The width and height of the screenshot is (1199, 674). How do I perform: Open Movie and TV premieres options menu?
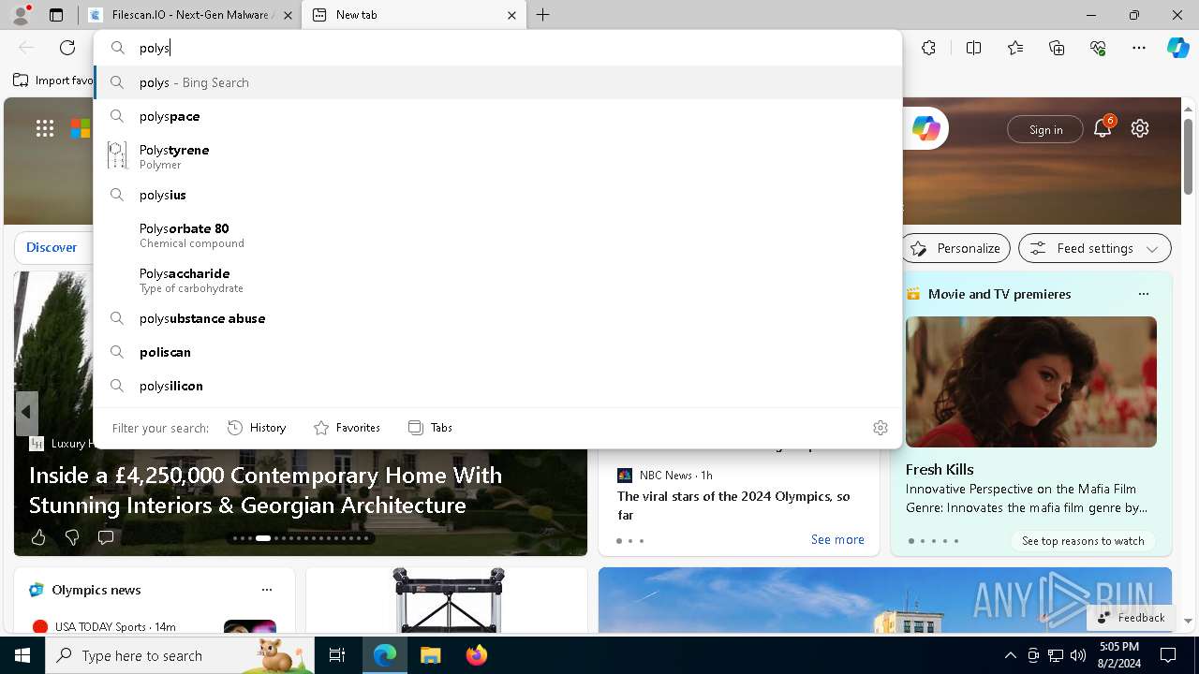[1144, 294]
